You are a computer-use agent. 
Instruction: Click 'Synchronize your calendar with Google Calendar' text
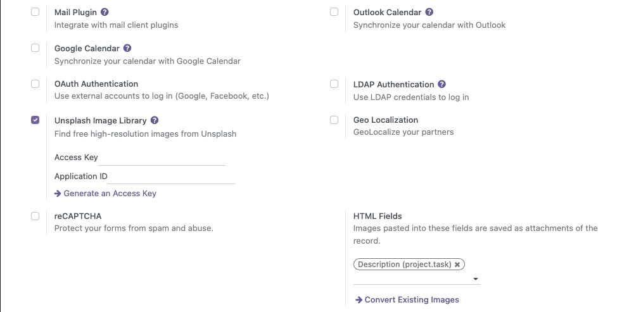[x=148, y=61]
